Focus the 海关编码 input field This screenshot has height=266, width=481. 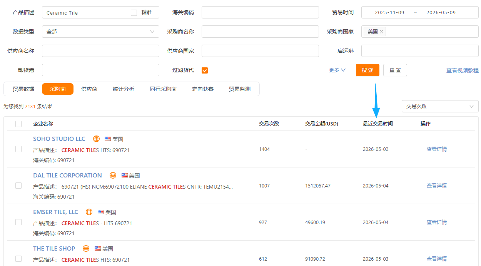point(260,12)
